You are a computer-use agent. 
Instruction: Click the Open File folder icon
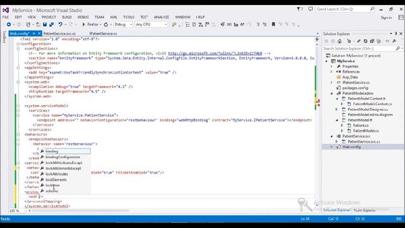point(38,24)
